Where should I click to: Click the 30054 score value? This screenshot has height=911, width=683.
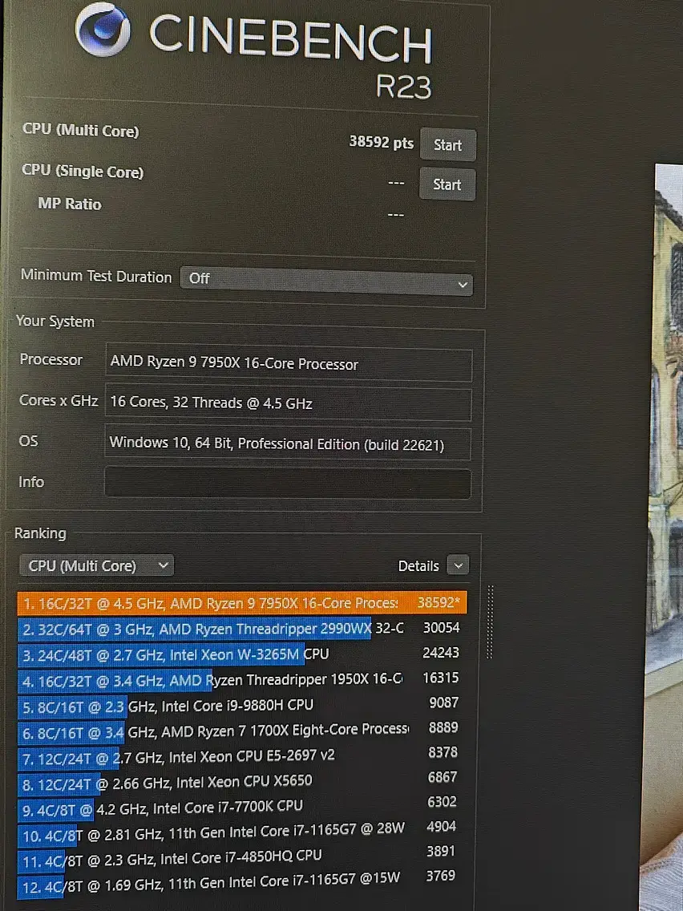[x=441, y=627]
